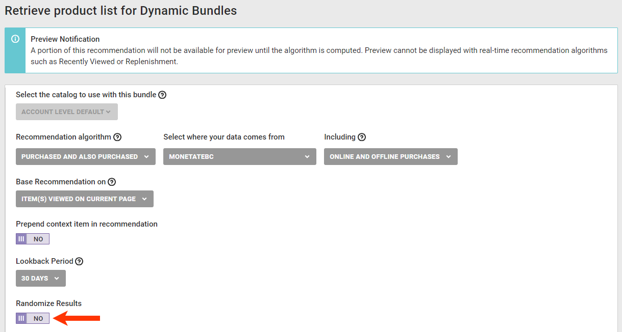The height and width of the screenshot is (332, 622).
Task: Open the Account Level Default catalog dropdown
Action: 67,112
